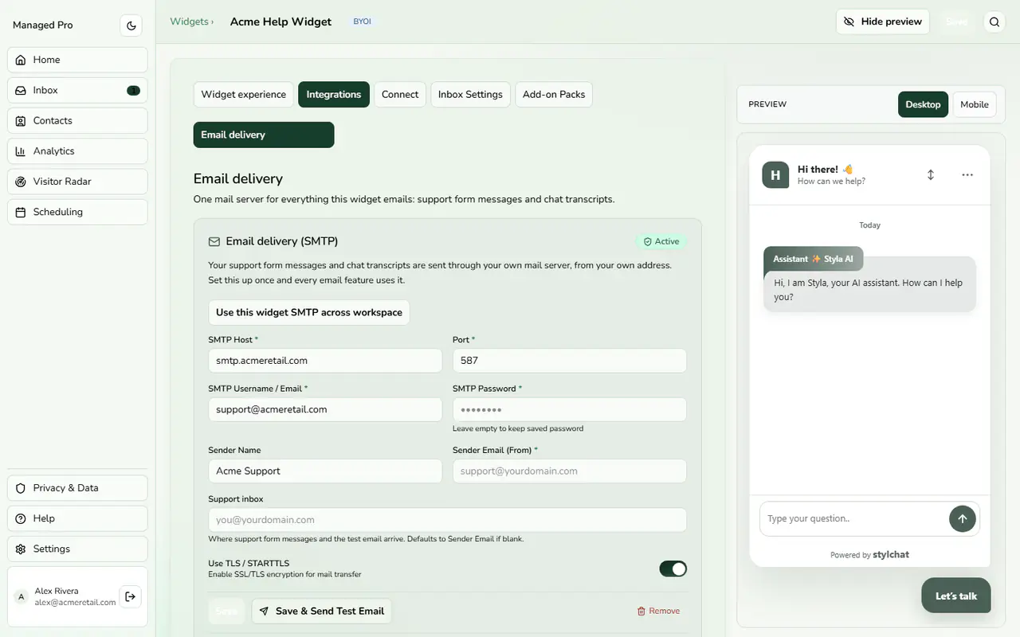Toggle Use TLS / STARTTLS switch
This screenshot has width=1020, height=637.
(x=673, y=569)
